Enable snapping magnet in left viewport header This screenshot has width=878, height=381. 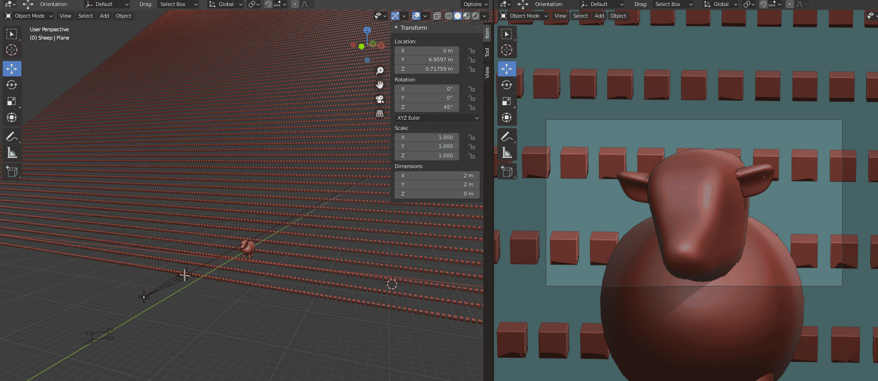(x=268, y=4)
